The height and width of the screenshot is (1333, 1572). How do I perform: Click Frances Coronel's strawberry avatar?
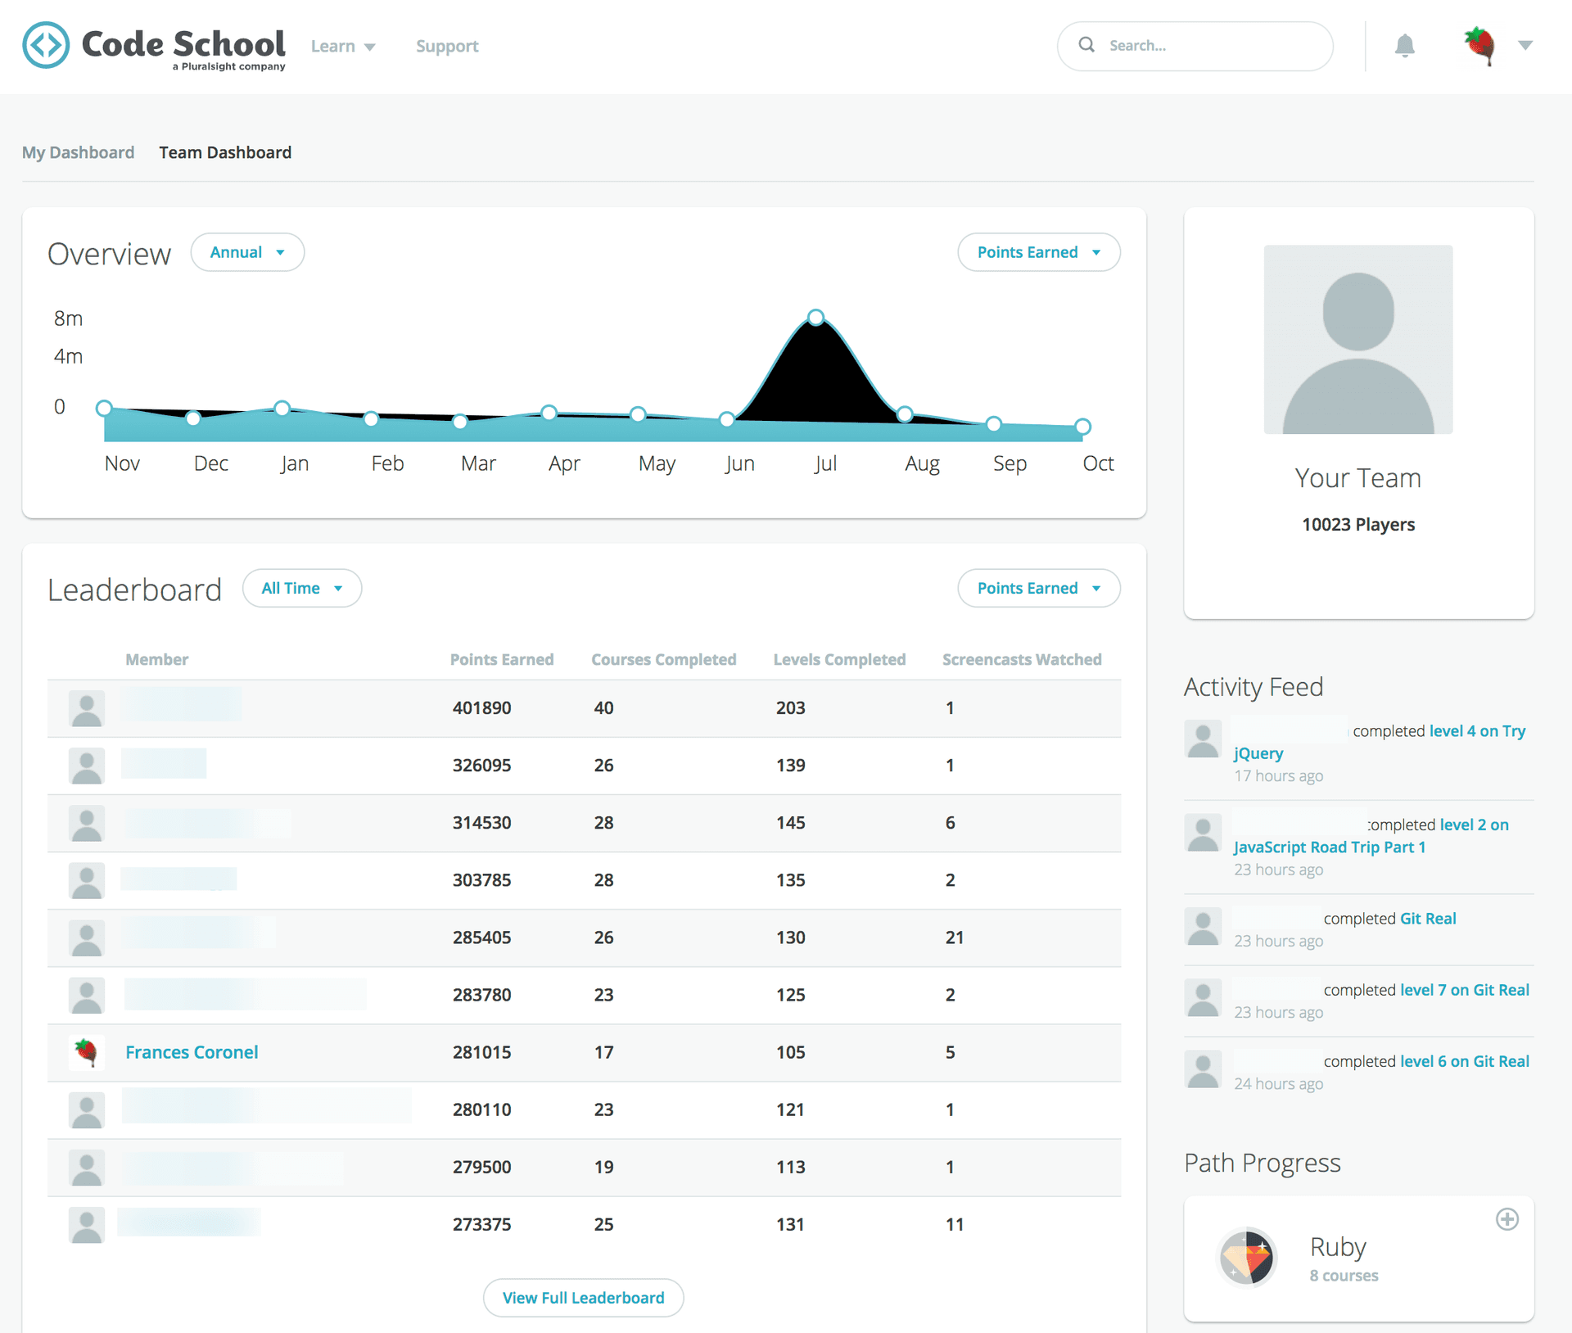point(86,1052)
